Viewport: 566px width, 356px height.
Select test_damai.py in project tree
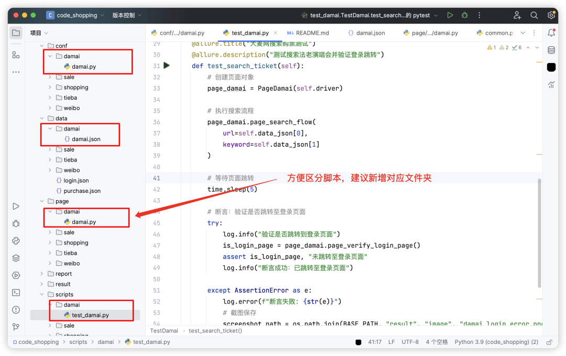pyautogui.click(x=85, y=315)
